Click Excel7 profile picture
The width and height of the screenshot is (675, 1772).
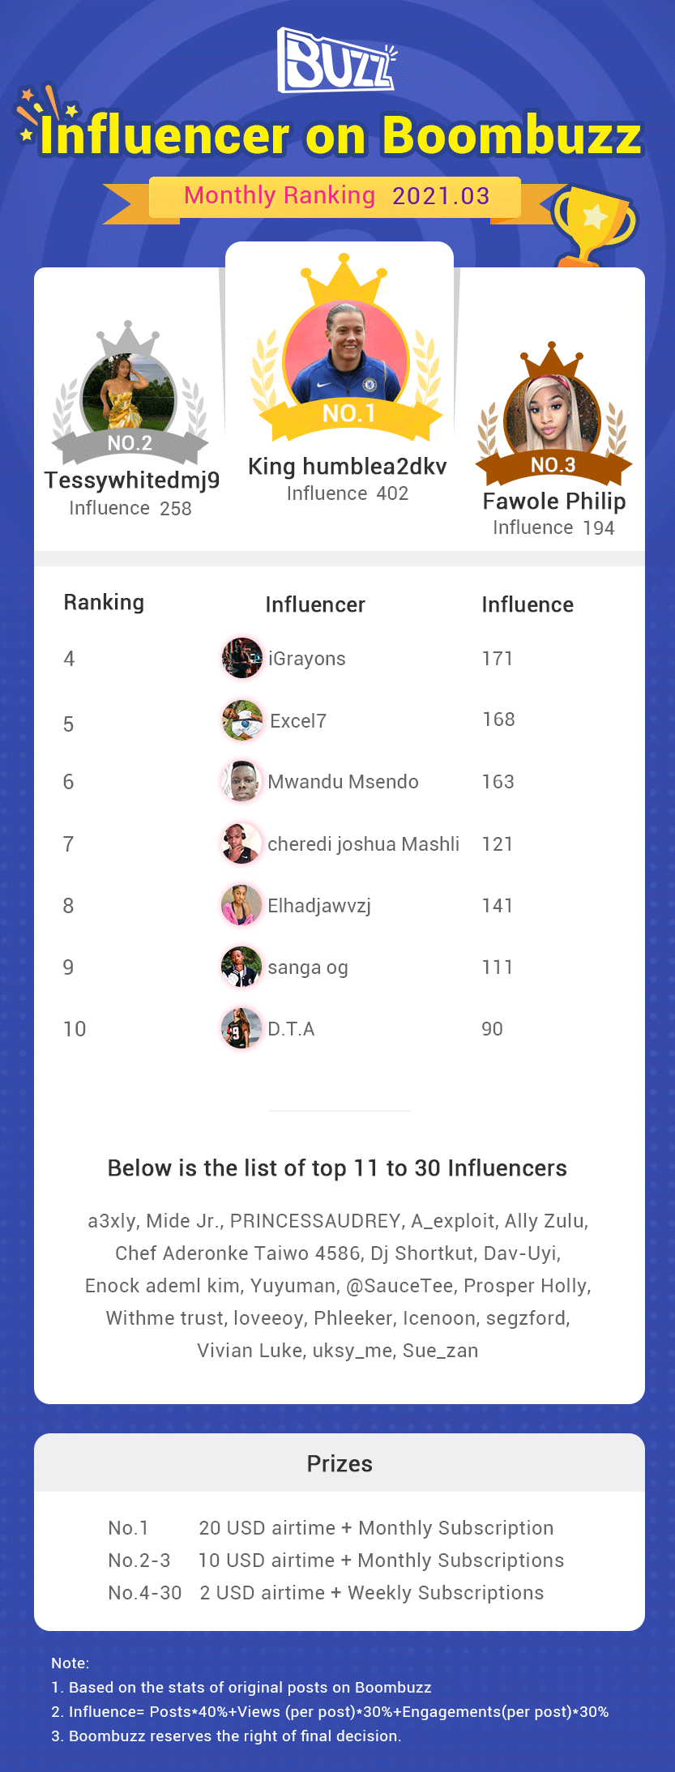click(241, 720)
